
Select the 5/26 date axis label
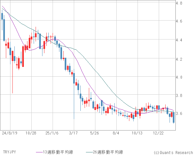94,133
